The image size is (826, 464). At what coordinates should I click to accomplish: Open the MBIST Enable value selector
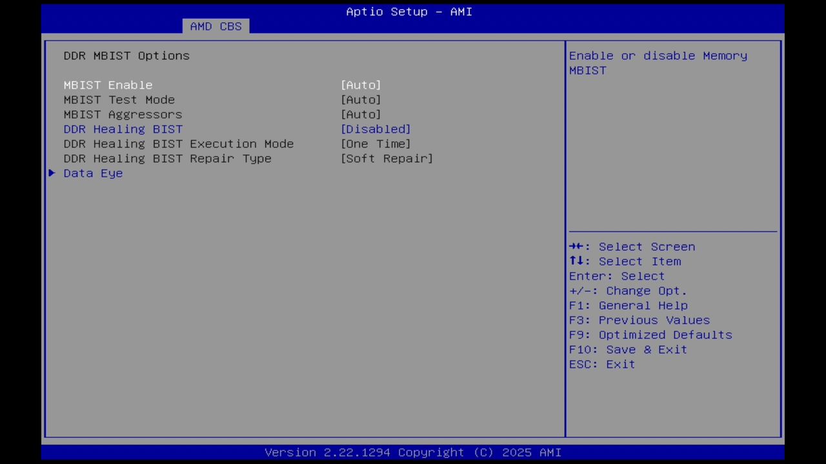(361, 84)
